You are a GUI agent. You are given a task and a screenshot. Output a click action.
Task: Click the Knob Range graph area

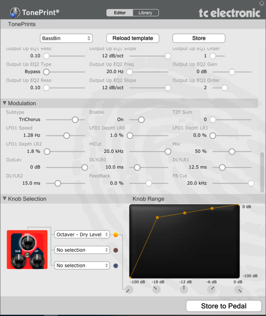[184, 241]
